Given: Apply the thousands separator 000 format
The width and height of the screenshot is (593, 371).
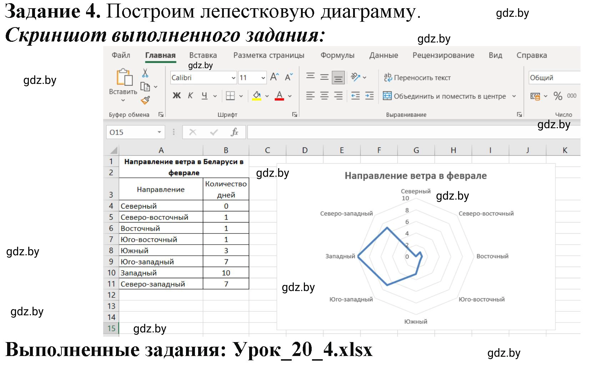Looking at the screenshot, I should pos(572,96).
